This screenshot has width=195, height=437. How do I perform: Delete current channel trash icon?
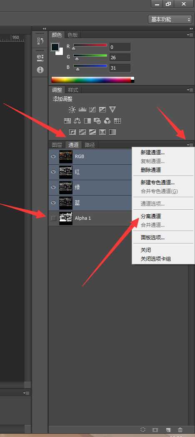point(180,430)
